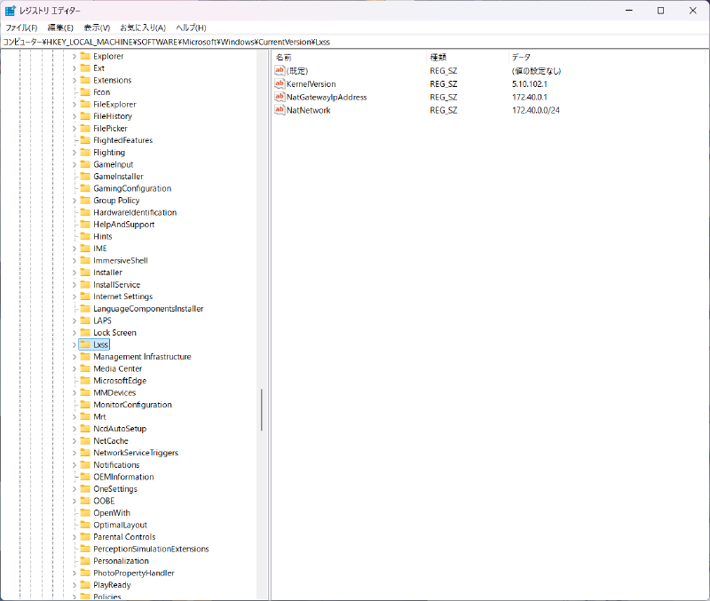Click the NatNetwork string value icon
This screenshot has height=601, width=710.
pos(280,110)
